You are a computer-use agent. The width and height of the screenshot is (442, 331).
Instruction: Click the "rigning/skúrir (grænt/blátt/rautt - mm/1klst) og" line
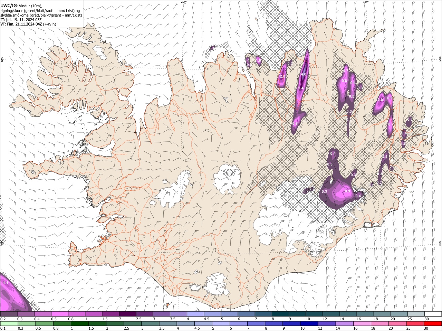click(x=40, y=11)
